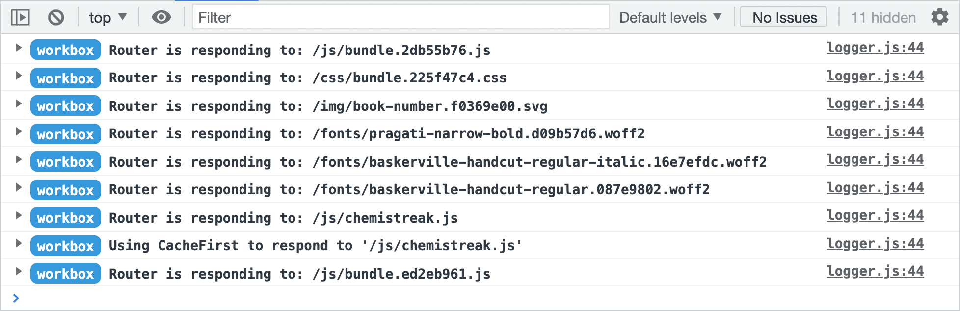Click the 11 hidden messages label
Viewport: 960px width, 311px height.
pyautogui.click(x=883, y=18)
